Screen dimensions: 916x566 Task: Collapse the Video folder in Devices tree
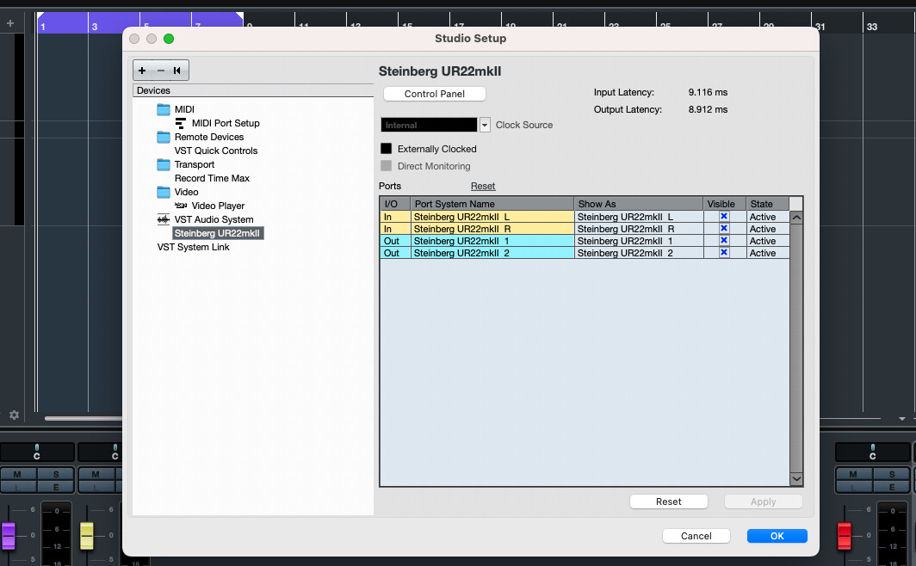164,192
